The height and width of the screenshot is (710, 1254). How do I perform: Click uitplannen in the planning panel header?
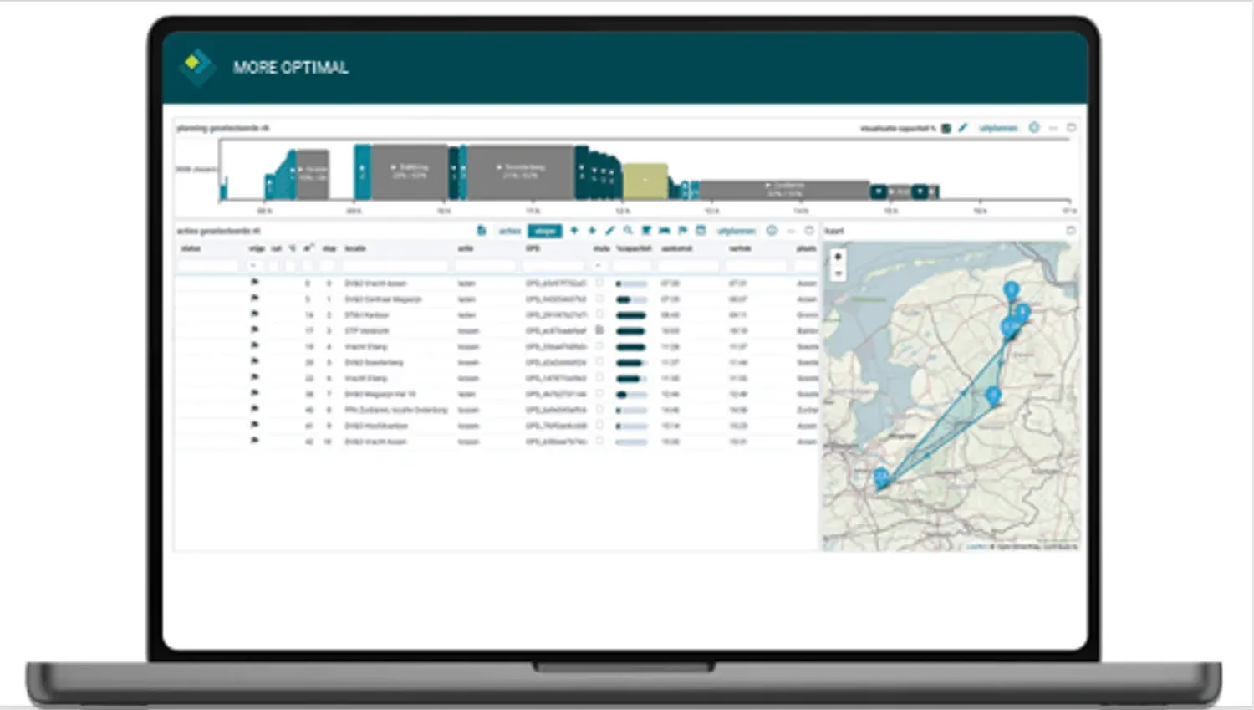pos(998,129)
